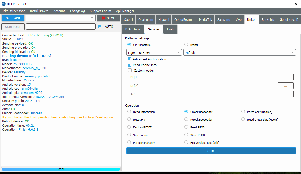The image size is (301, 174).
Task: Click the Start button
Action: pyautogui.click(x=211, y=151)
